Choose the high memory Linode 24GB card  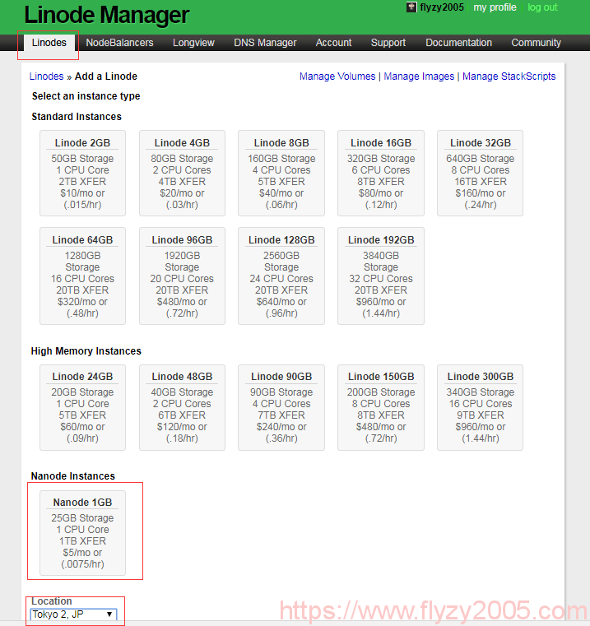click(x=82, y=408)
